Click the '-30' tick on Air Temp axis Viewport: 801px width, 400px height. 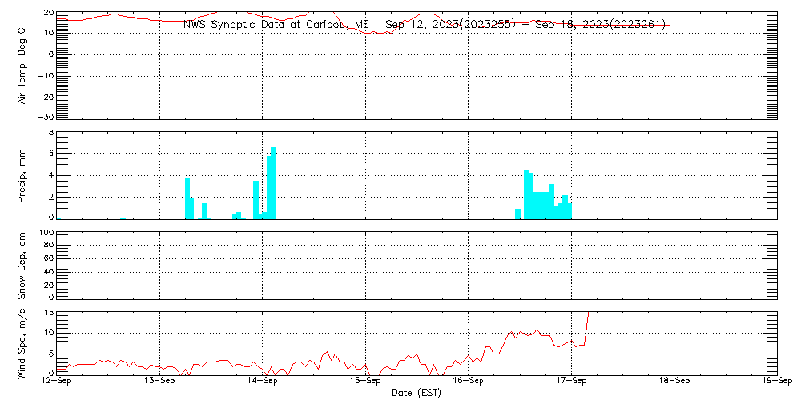44,117
